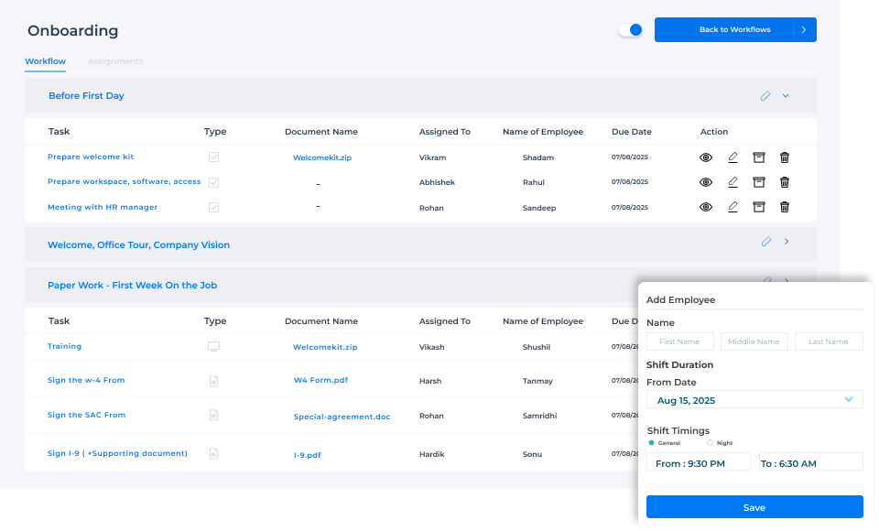
Task: Delete the Meeting with HR manager task
Action: click(785, 207)
